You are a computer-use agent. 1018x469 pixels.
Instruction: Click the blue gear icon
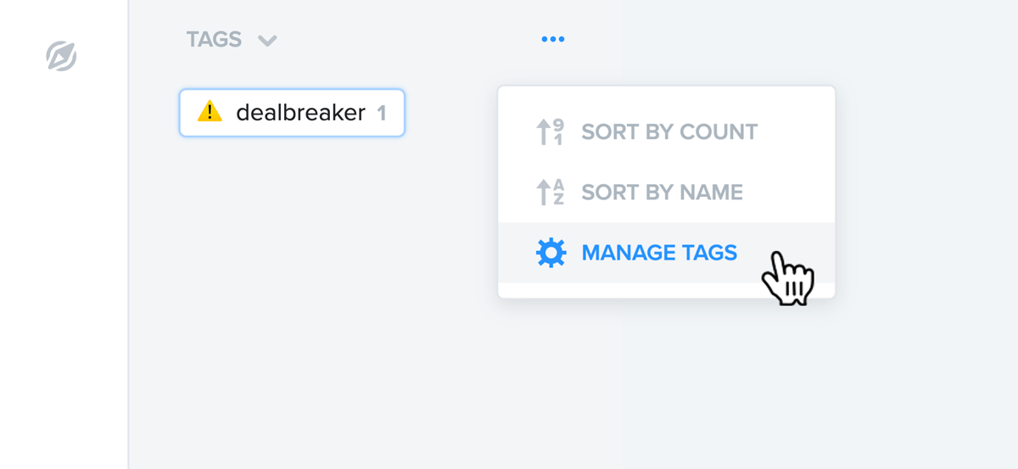(551, 252)
